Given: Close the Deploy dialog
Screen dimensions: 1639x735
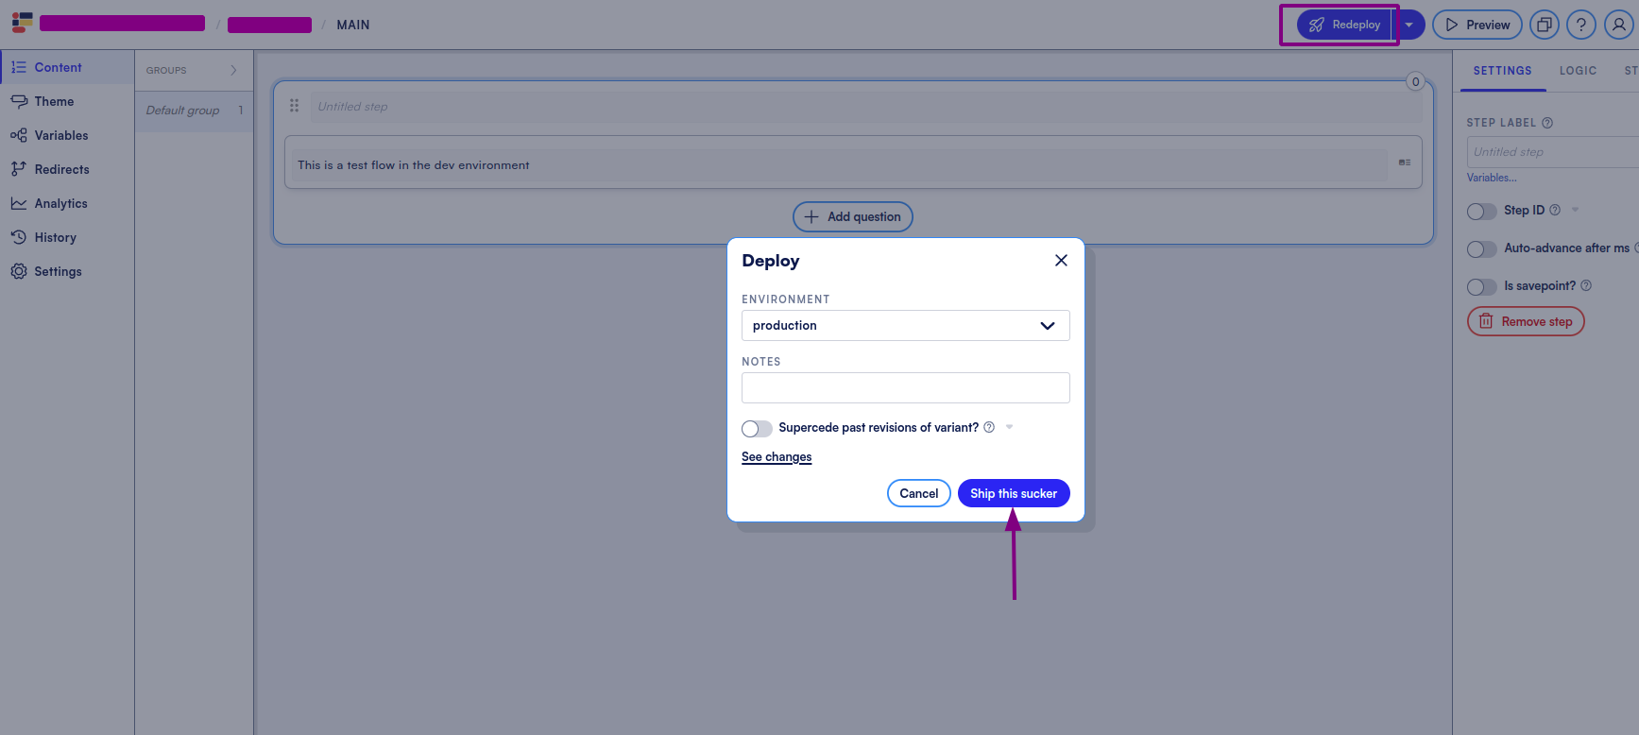Looking at the screenshot, I should click(x=1061, y=261).
